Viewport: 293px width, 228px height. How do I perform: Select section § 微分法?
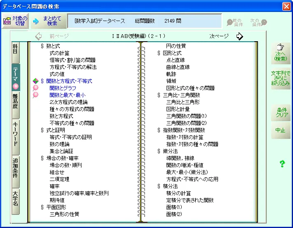(167, 151)
